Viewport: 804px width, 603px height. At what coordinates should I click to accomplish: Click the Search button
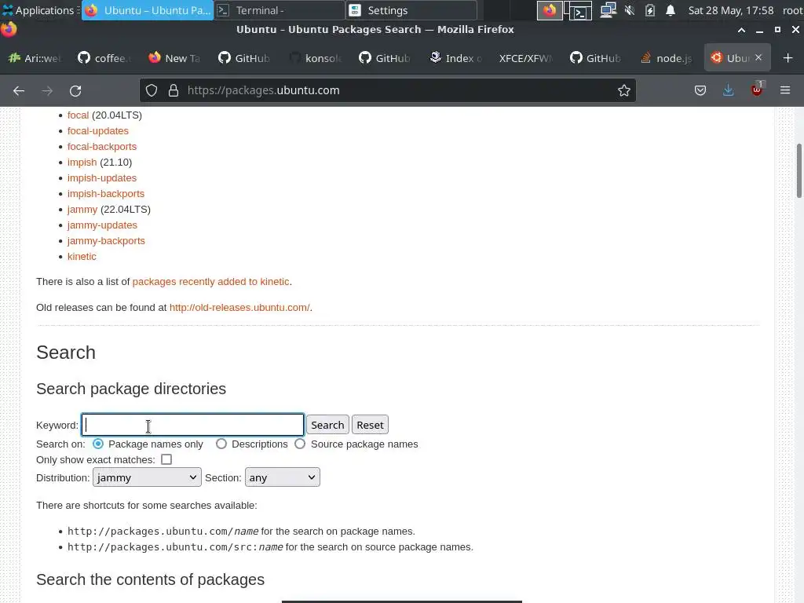point(327,425)
